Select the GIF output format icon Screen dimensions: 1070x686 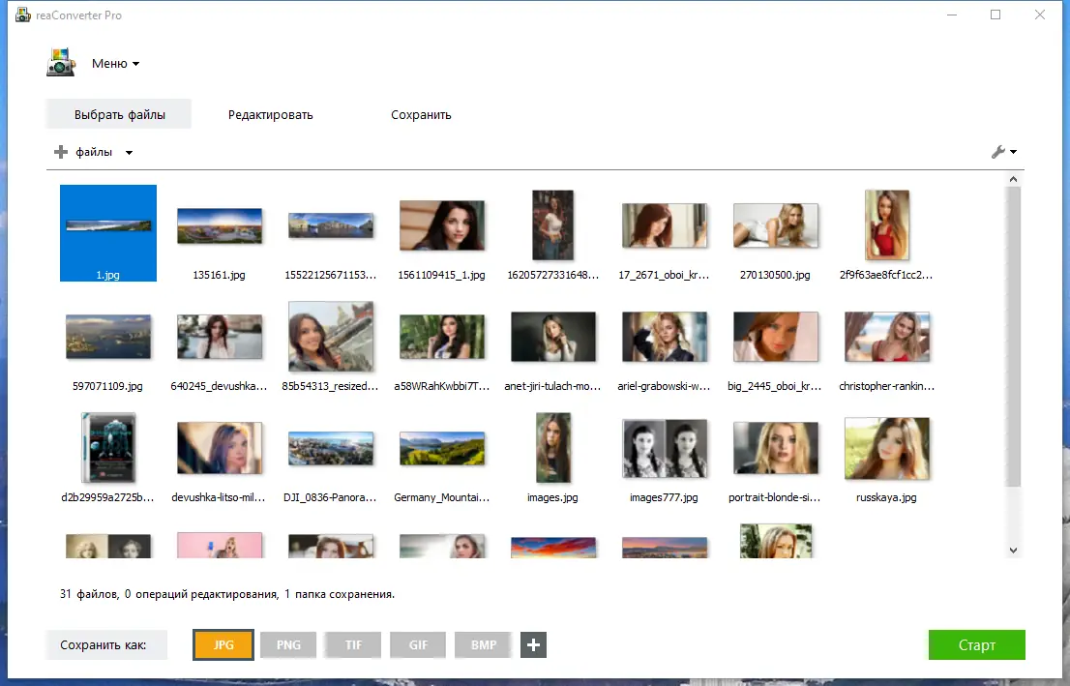point(418,644)
